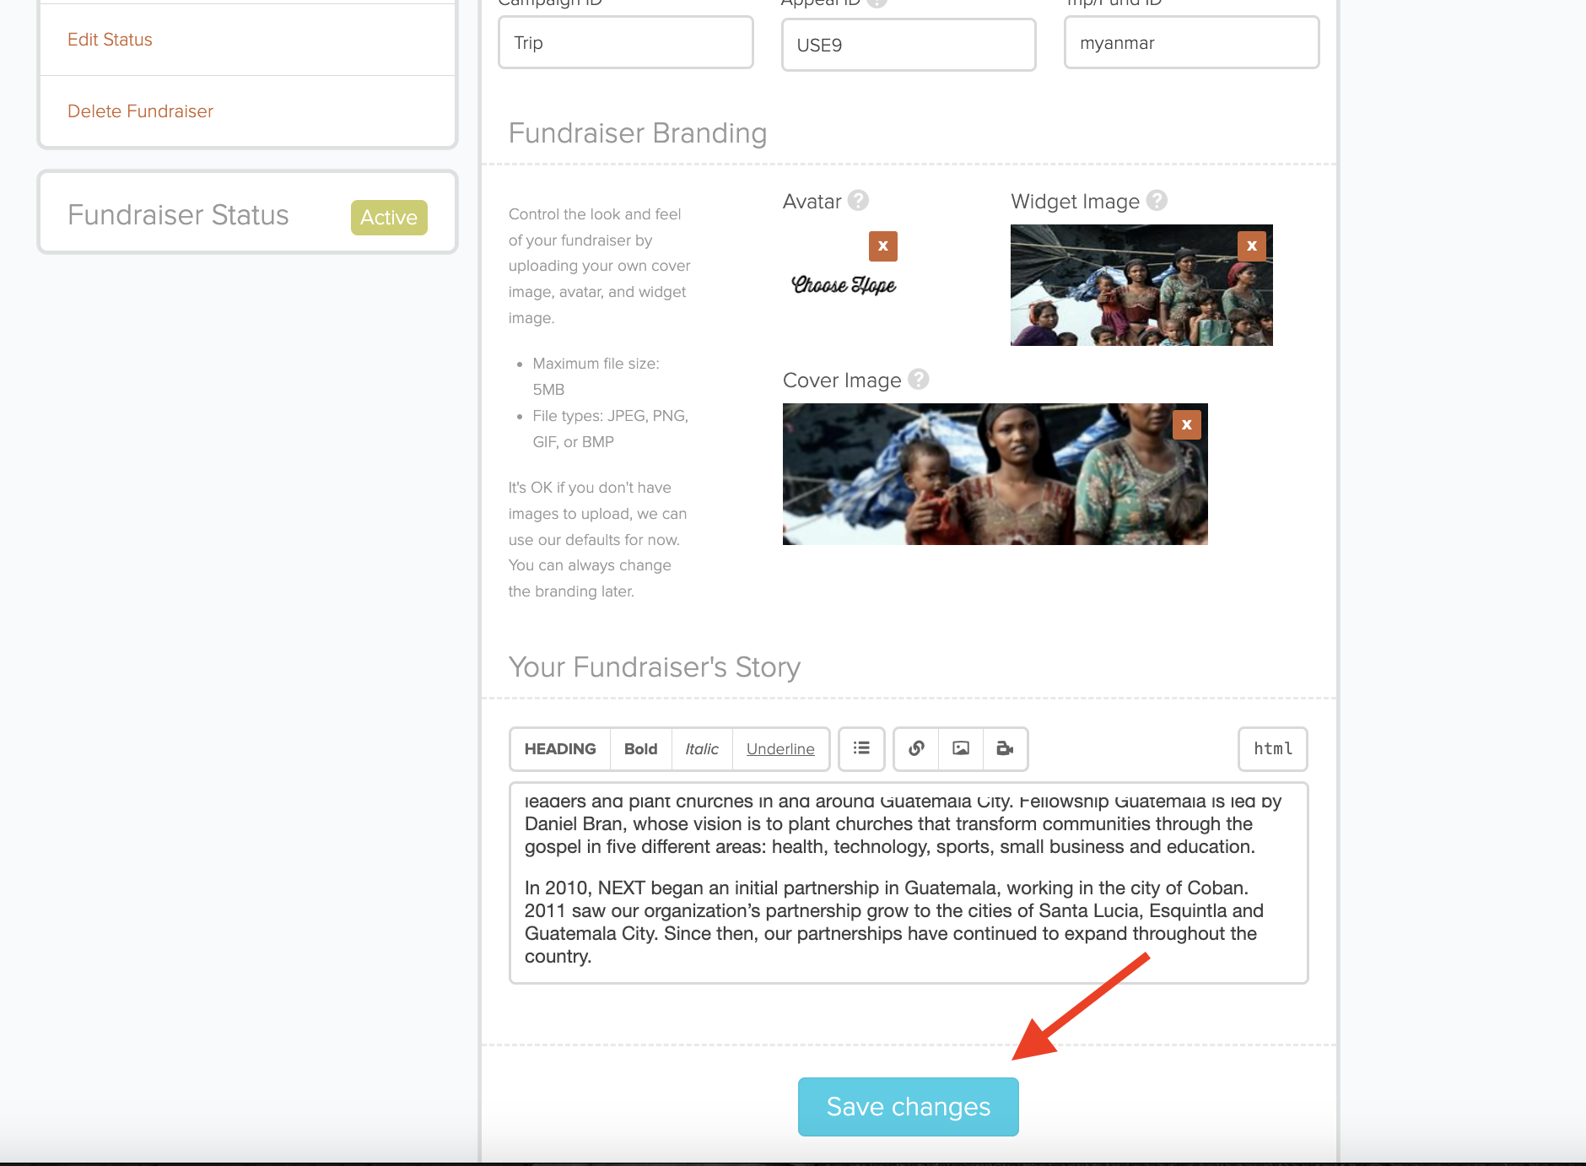This screenshot has width=1586, height=1166.
Task: Click the Appeal ID help icon
Action: pyautogui.click(x=877, y=3)
